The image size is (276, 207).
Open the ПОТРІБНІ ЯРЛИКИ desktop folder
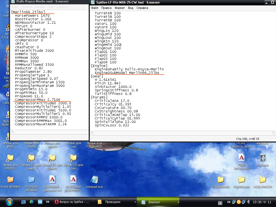coord(31,184)
